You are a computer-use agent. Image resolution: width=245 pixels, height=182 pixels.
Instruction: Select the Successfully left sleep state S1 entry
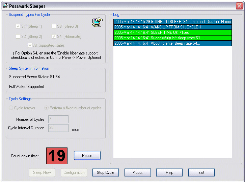click(x=172, y=38)
